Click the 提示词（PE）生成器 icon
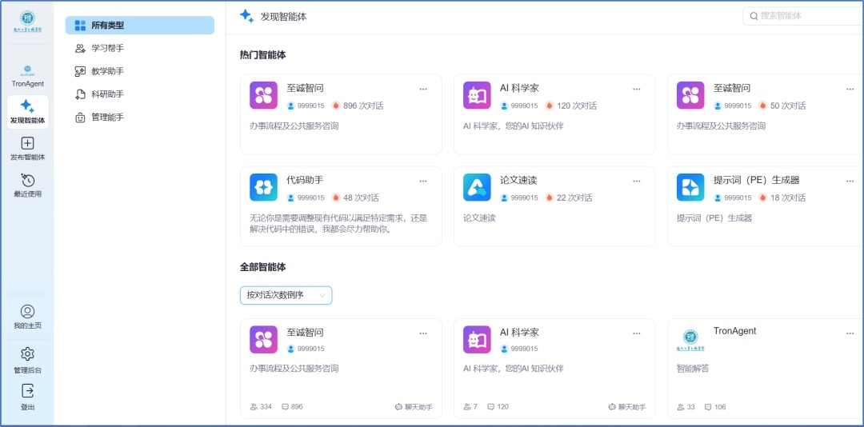 click(690, 187)
